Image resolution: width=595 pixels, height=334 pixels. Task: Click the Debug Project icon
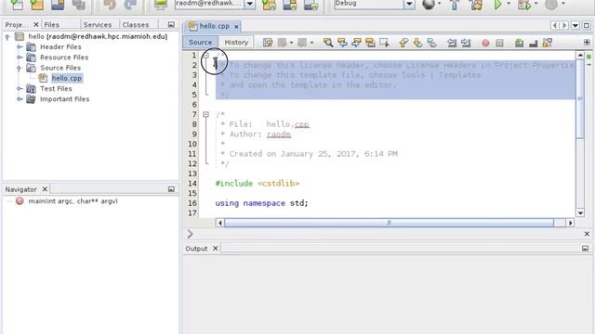tap(524, 5)
